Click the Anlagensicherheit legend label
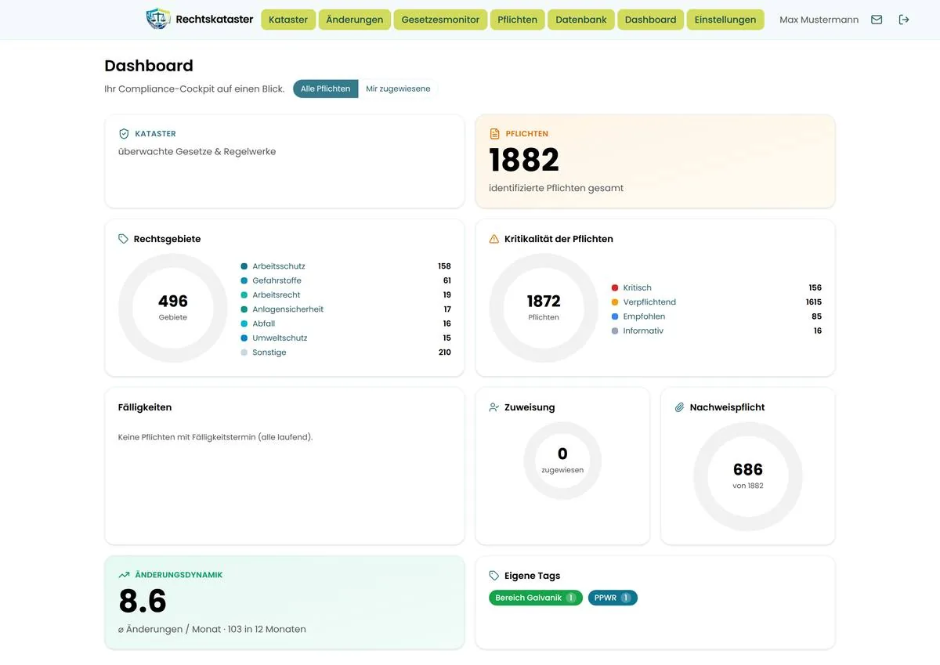Viewport: 940px width, 665px height. (x=287, y=309)
